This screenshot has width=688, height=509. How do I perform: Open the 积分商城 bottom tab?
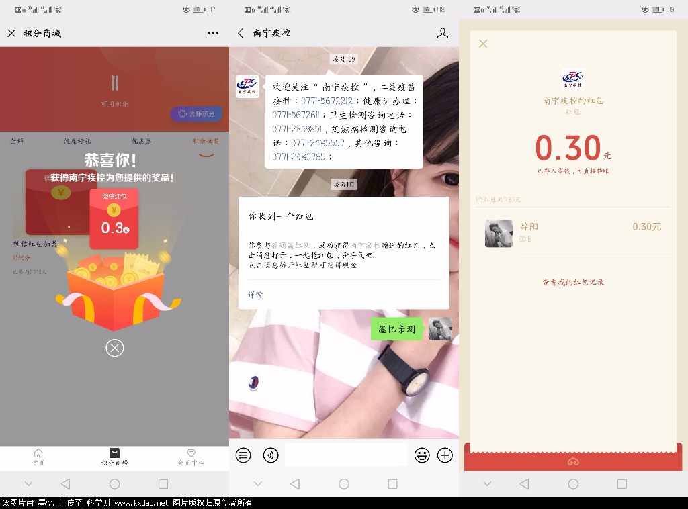coord(114,457)
